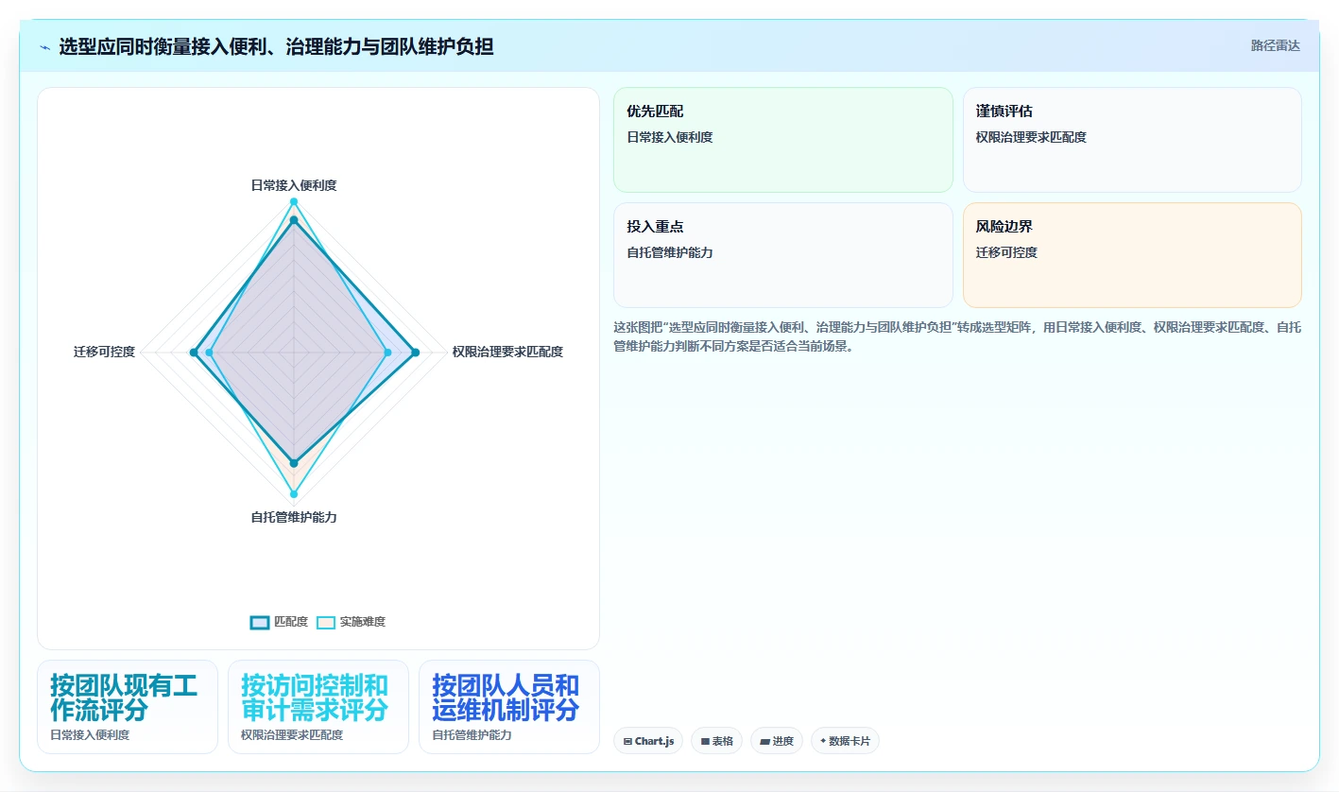Select the Chart.js tag chip
This screenshot has height=792, width=1339.
pos(648,741)
